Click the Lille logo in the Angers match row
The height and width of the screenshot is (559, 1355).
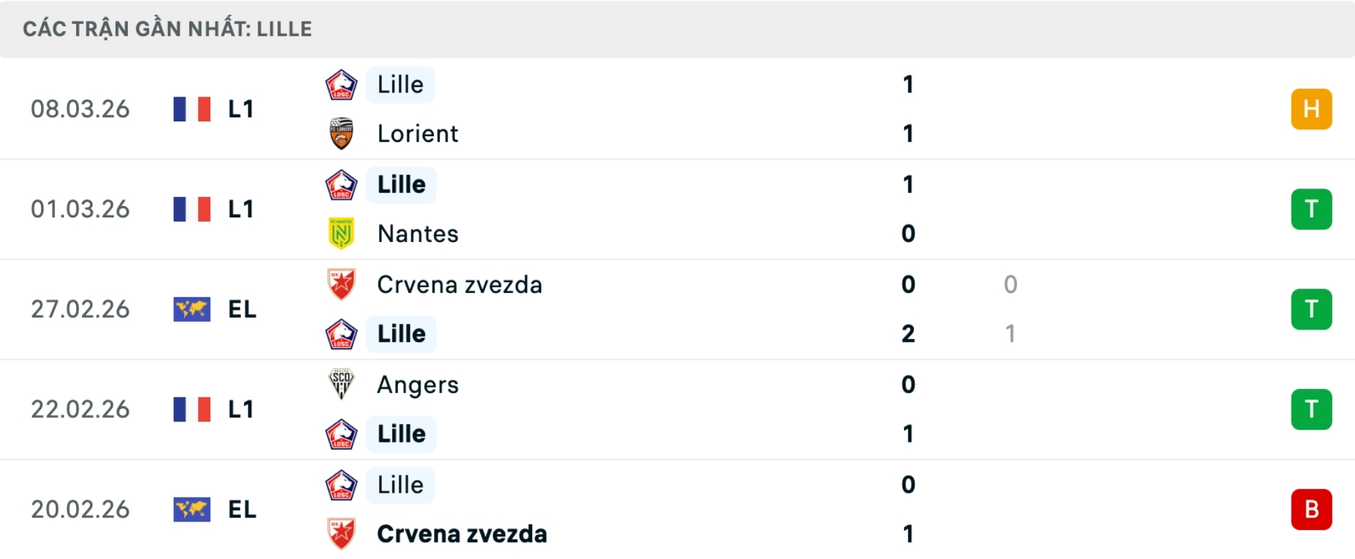point(342,434)
